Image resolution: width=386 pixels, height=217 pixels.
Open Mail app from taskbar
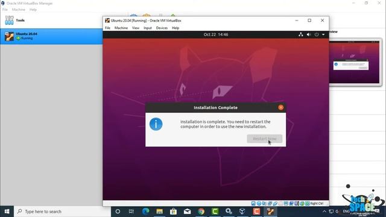pyautogui.click(x=187, y=212)
